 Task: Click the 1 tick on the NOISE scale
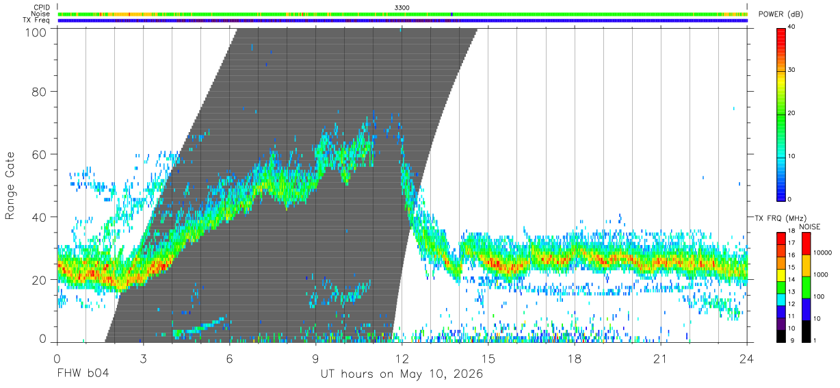tap(815, 341)
